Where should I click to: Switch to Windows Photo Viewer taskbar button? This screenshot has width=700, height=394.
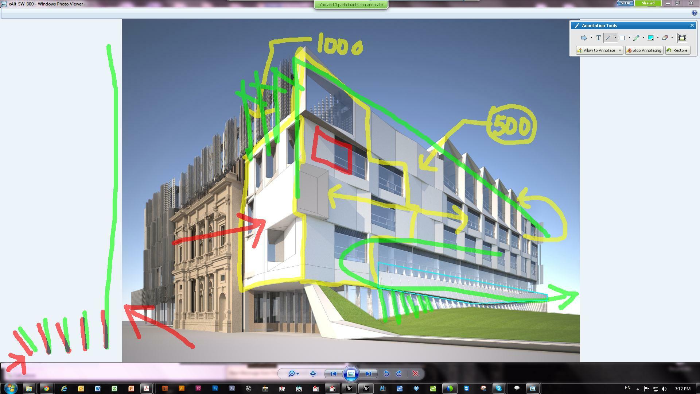coord(533,389)
